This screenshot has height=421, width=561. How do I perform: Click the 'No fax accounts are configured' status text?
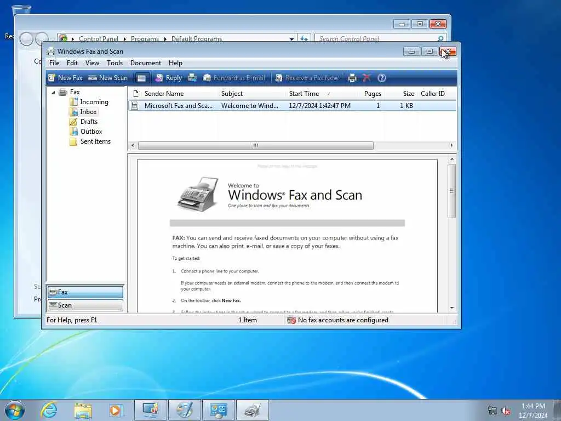click(343, 320)
